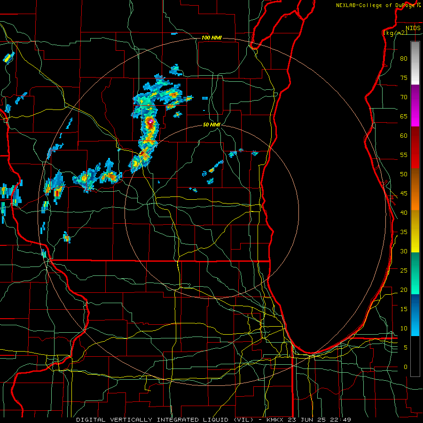Click the [kg/m2] unit label

[x=395, y=33]
